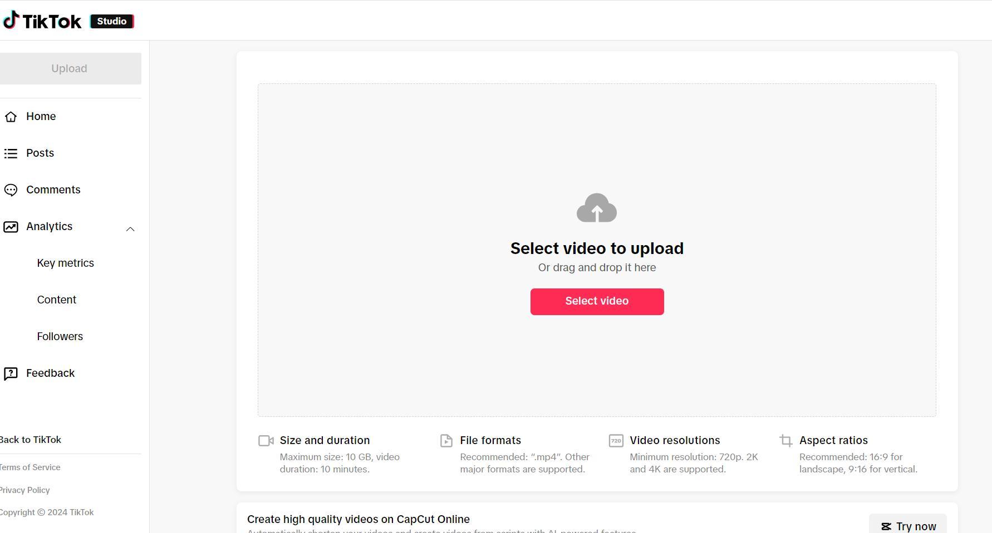Image resolution: width=992 pixels, height=533 pixels.
Task: Click the Size and duration camera icon
Action: click(x=266, y=441)
